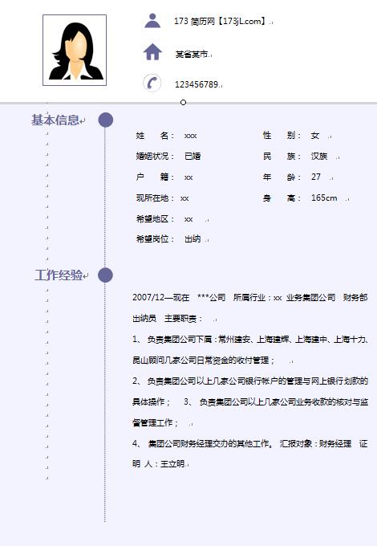This screenshot has height=546, width=377.
Task: Click the height value 165cm
Action: pos(324,198)
